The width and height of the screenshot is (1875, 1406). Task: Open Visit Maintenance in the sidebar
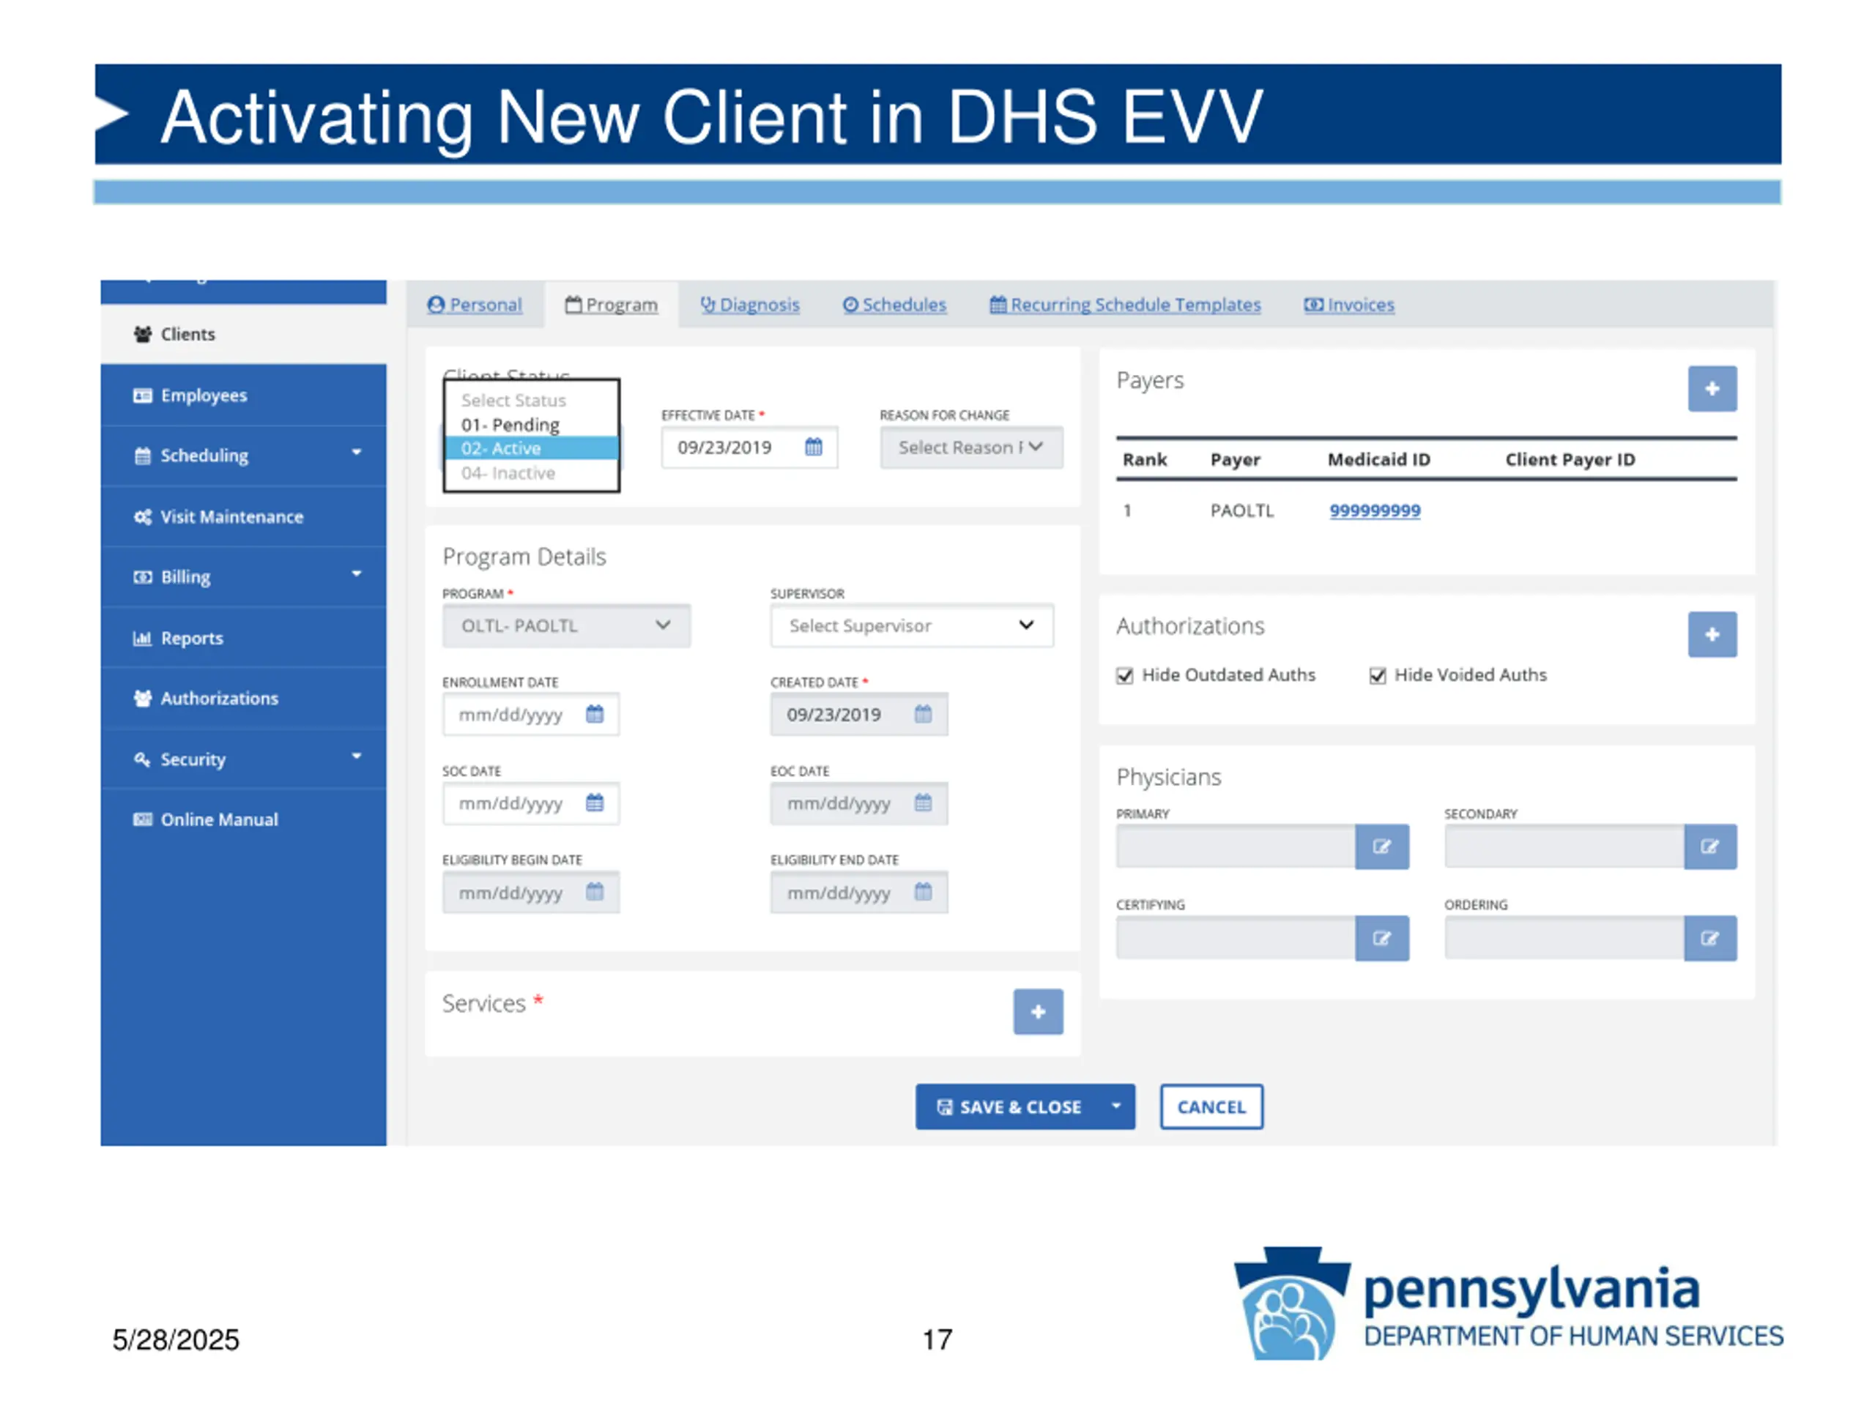pos(243,516)
